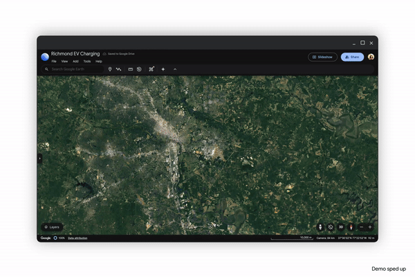Viewport: 415px width, 277px height.
Task: Open the File menu
Action: tap(54, 62)
